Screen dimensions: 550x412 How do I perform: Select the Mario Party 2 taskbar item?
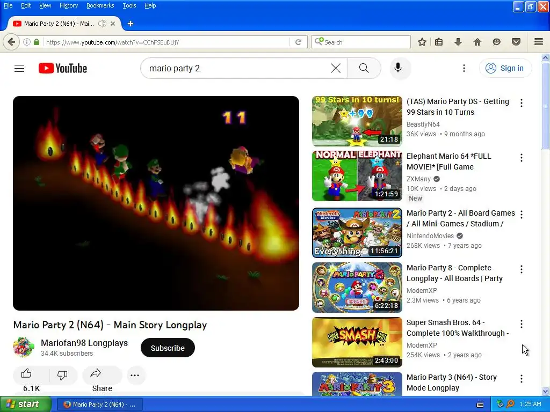pos(99,404)
